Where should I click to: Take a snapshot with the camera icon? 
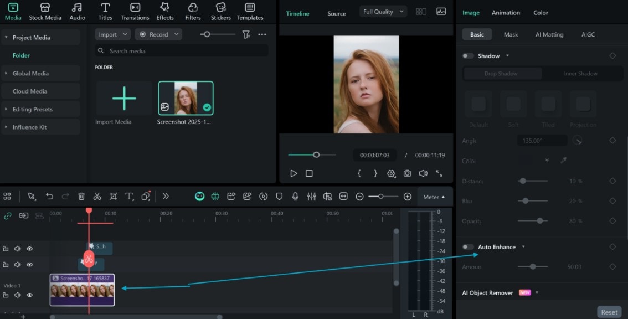(407, 173)
